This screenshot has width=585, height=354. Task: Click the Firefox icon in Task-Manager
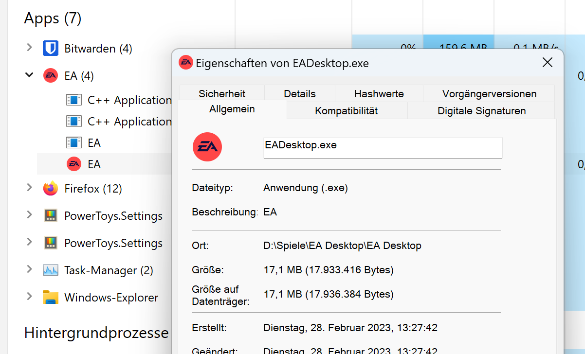(51, 188)
